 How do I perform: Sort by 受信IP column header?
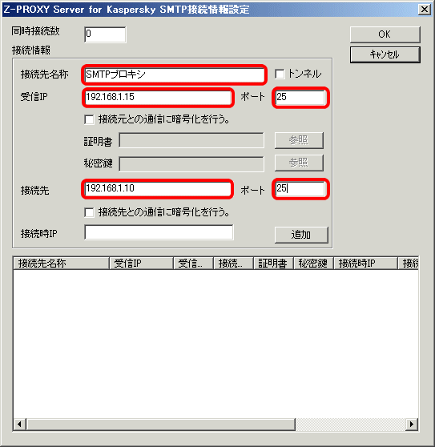(x=141, y=263)
